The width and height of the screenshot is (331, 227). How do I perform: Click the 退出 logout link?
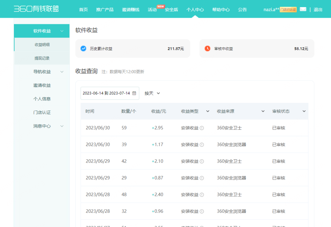point(318,9)
